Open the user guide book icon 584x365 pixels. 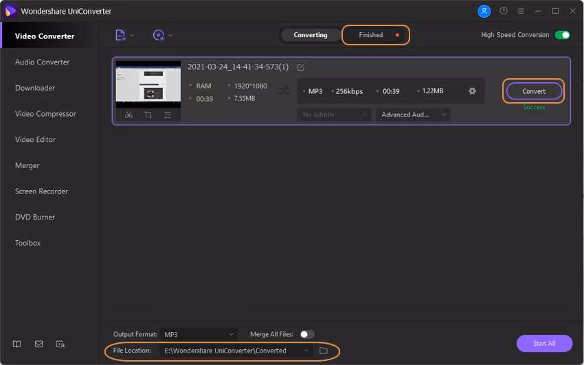point(16,344)
